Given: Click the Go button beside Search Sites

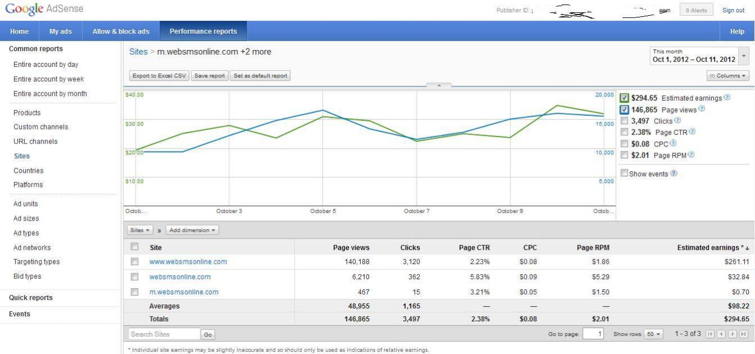Looking at the screenshot, I should (208, 334).
